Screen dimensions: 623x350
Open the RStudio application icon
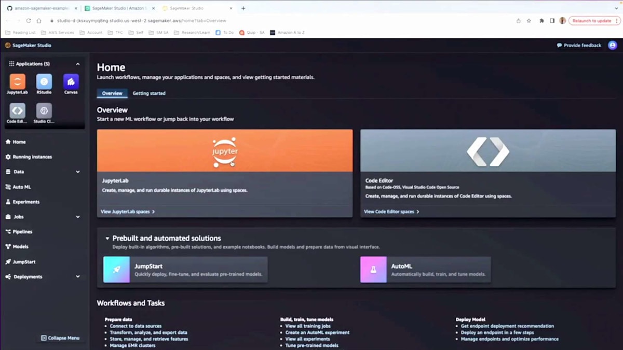pos(44,81)
